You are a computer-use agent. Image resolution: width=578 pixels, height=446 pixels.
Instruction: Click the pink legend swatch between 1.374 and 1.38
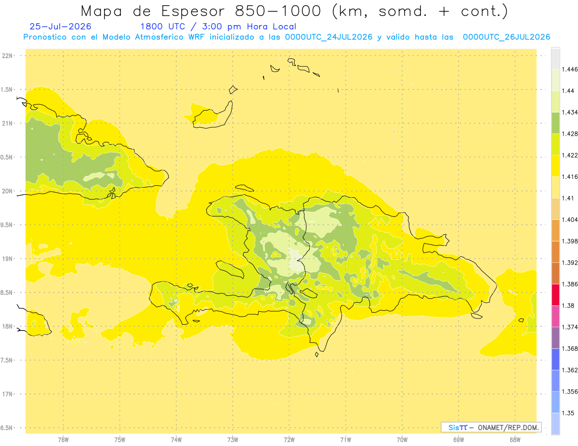click(555, 316)
